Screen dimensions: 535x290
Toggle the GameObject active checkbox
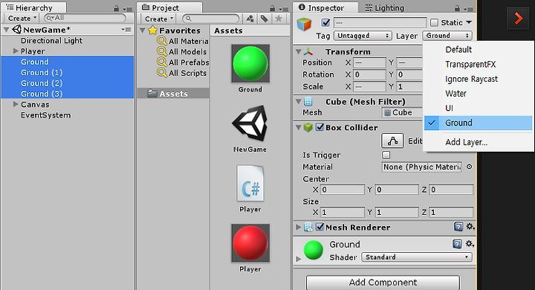coord(326,22)
